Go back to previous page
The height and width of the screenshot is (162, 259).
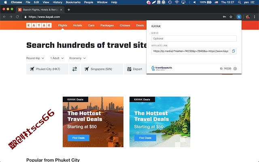click(x=4, y=17)
